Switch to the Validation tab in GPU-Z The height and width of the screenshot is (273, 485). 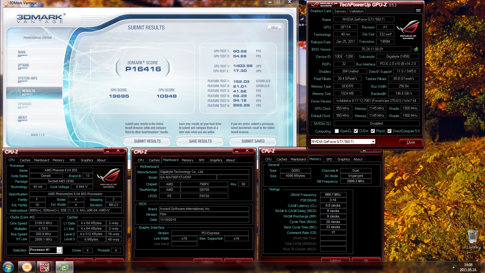(x=356, y=11)
